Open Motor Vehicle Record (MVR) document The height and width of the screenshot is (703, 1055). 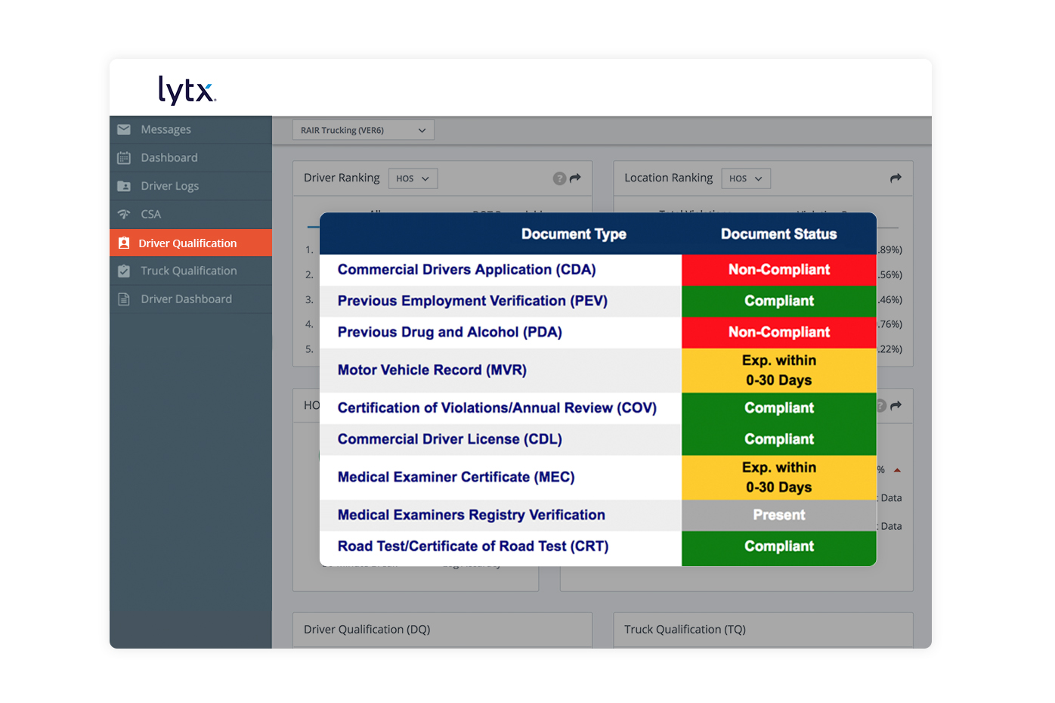(x=432, y=370)
